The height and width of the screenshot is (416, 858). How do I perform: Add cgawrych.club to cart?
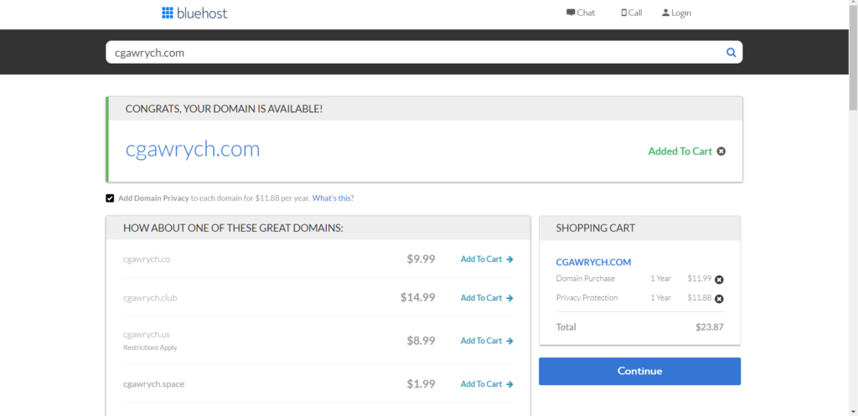pos(487,298)
